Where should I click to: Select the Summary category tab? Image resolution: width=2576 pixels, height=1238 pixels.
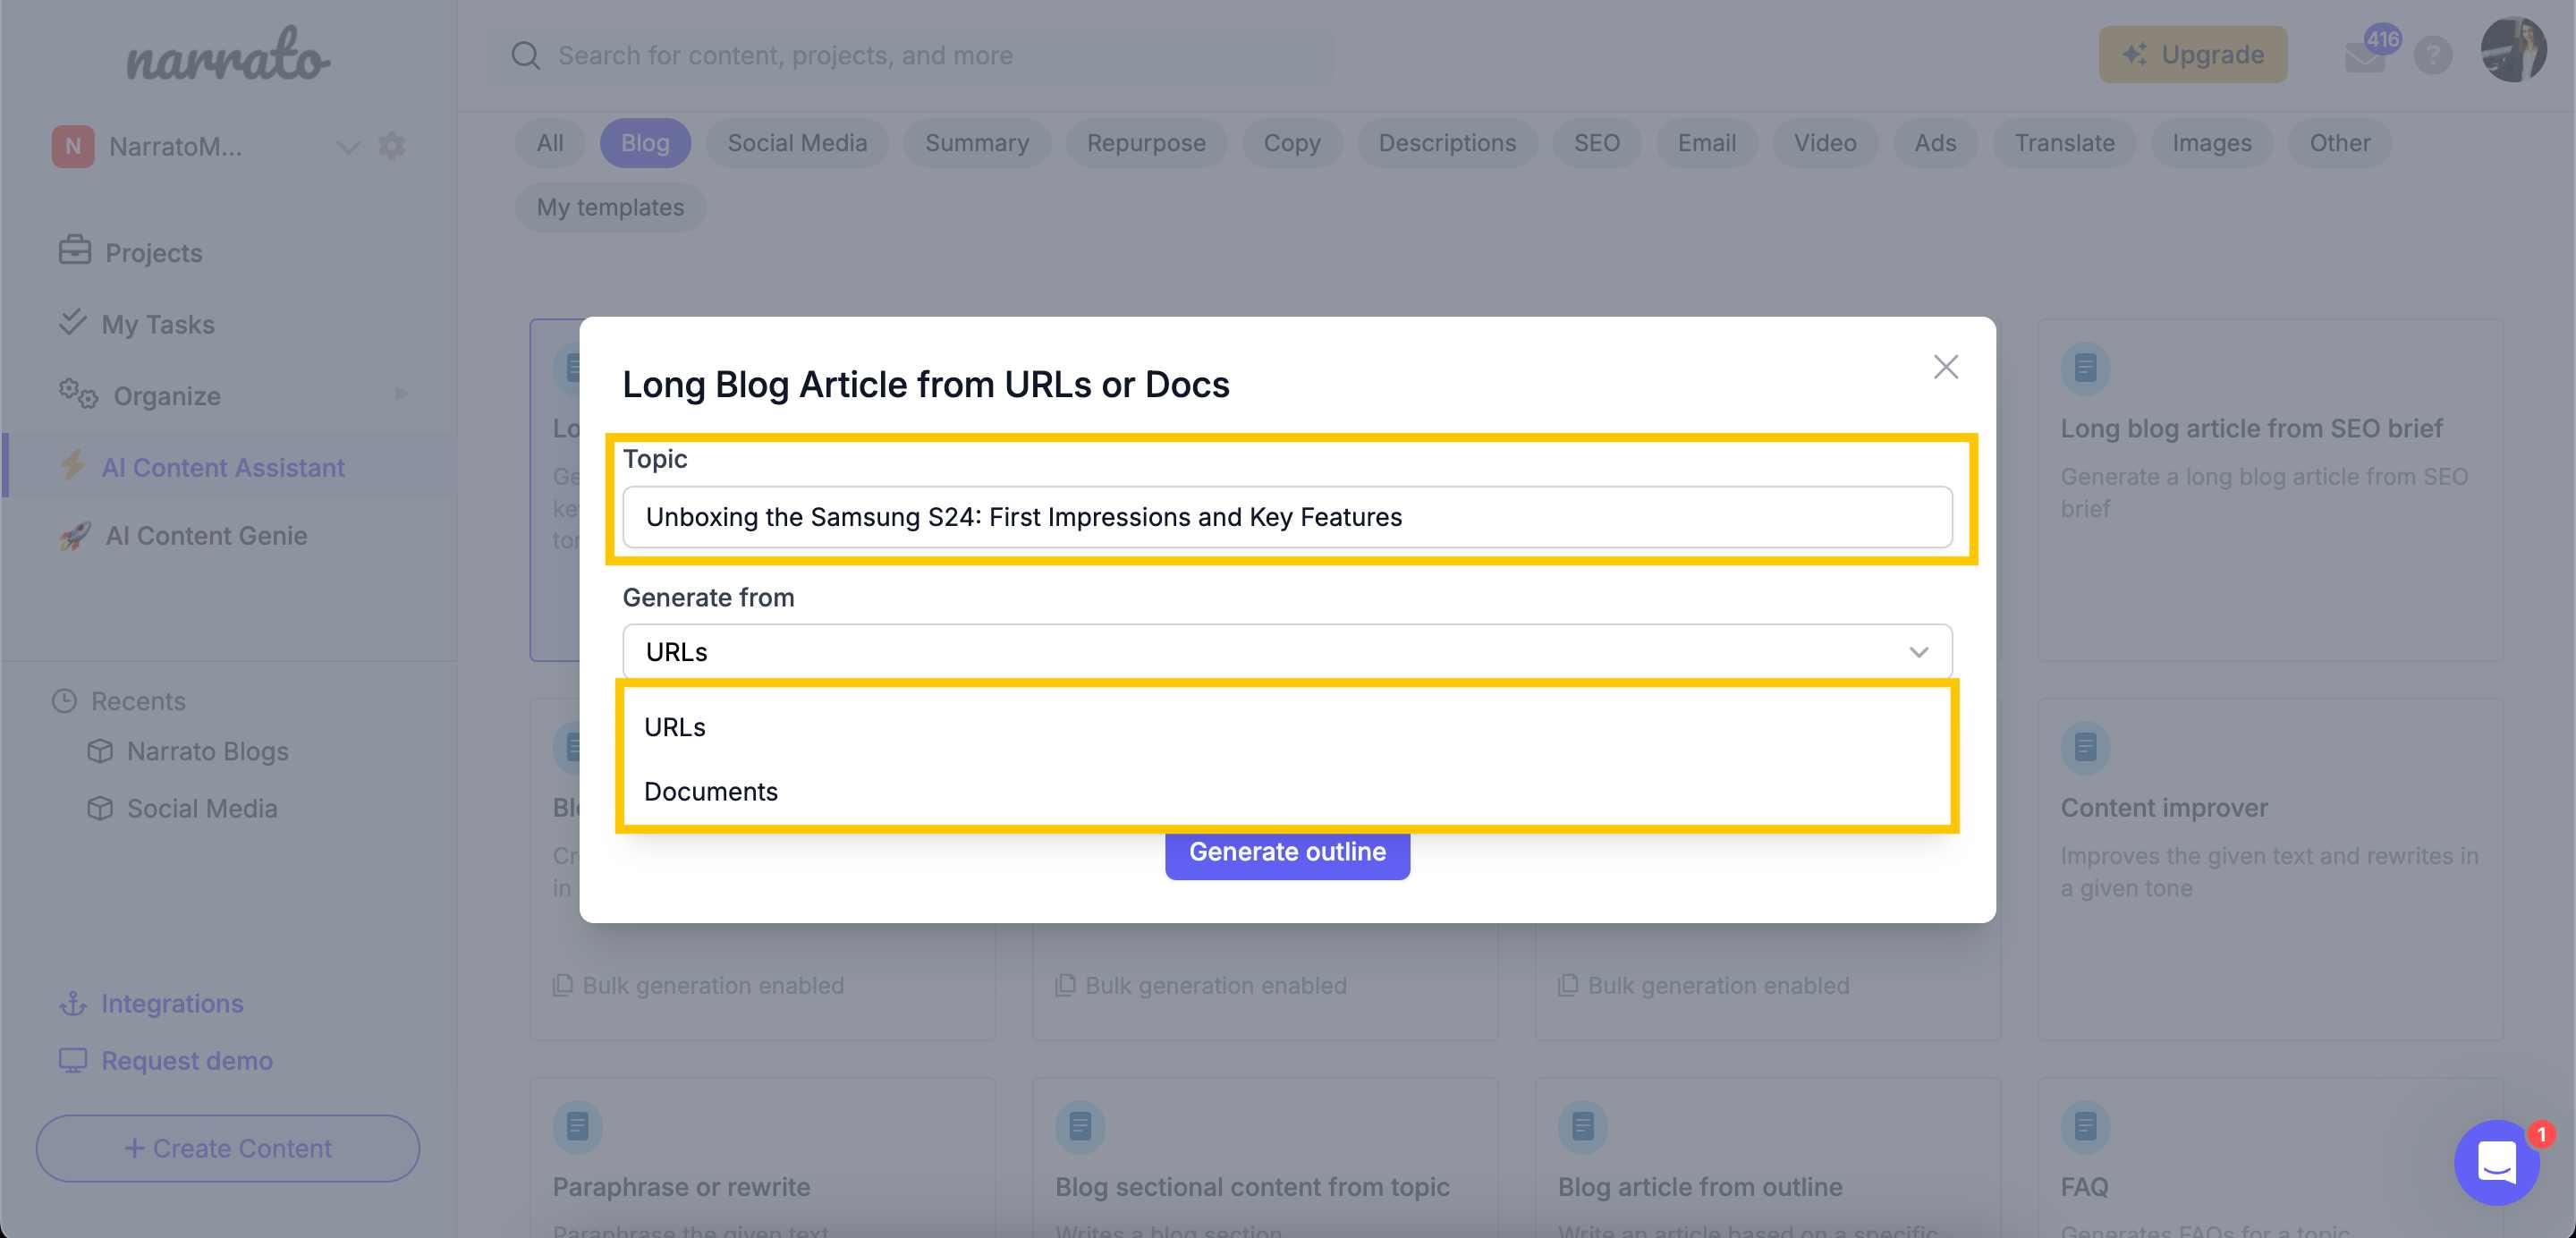pyautogui.click(x=976, y=143)
